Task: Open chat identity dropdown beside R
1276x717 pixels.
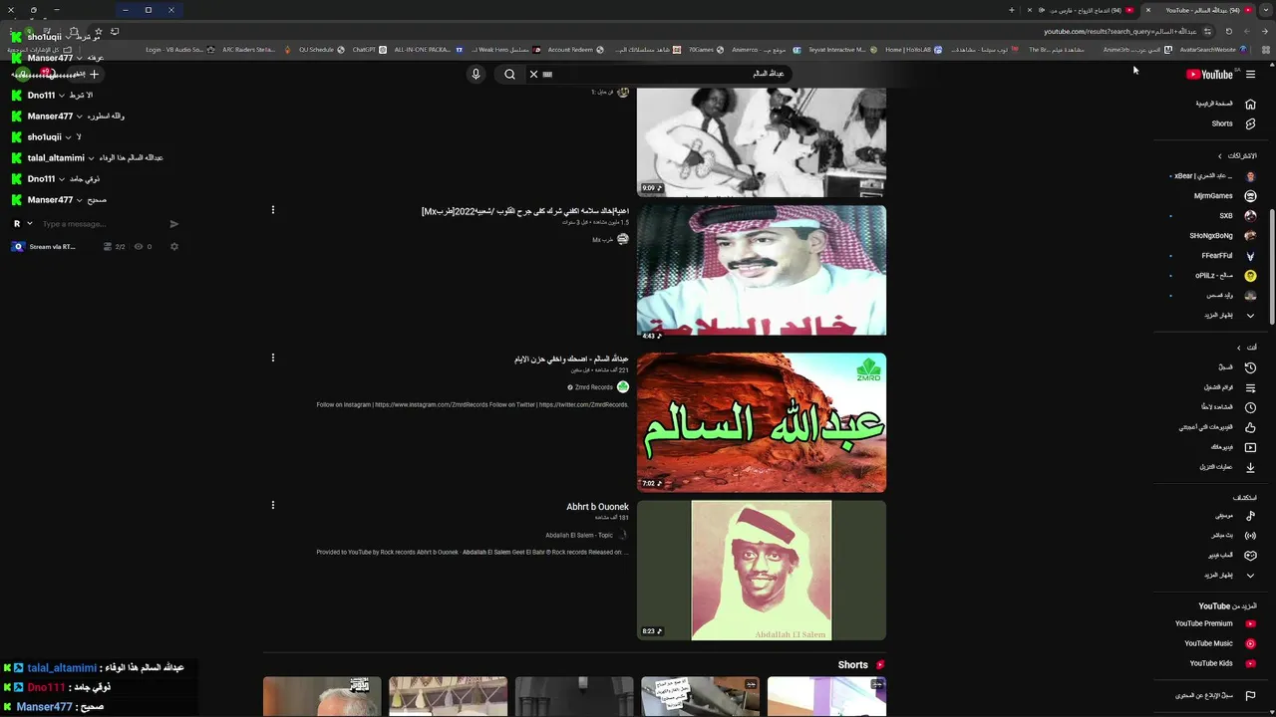Action: click(x=32, y=224)
